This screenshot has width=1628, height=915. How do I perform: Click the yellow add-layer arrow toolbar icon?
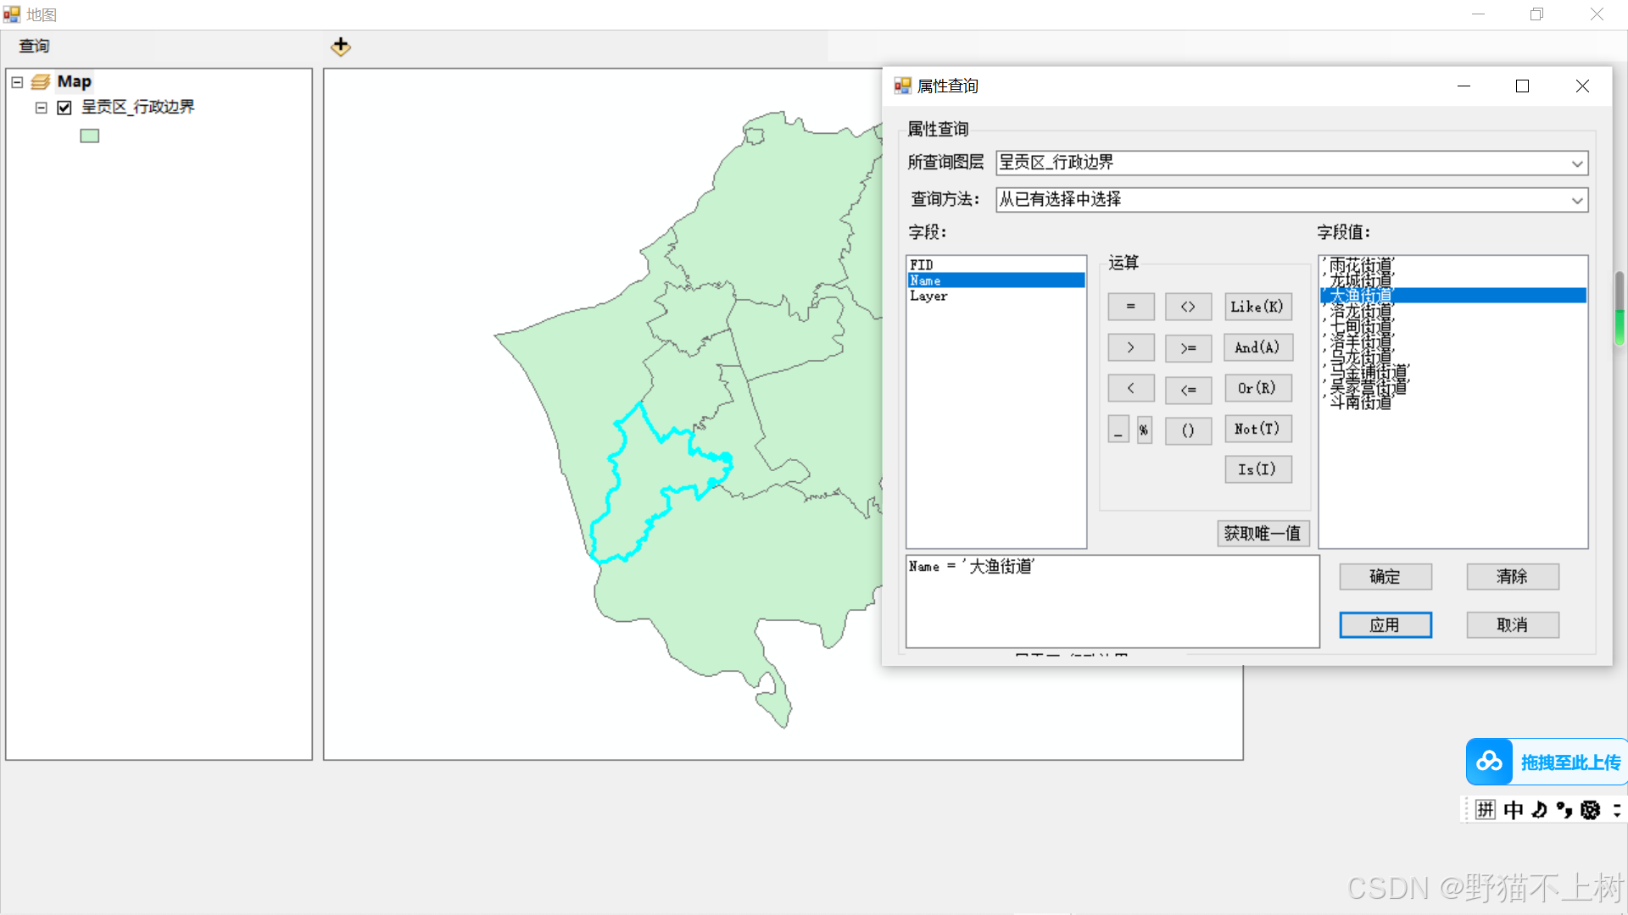click(340, 47)
